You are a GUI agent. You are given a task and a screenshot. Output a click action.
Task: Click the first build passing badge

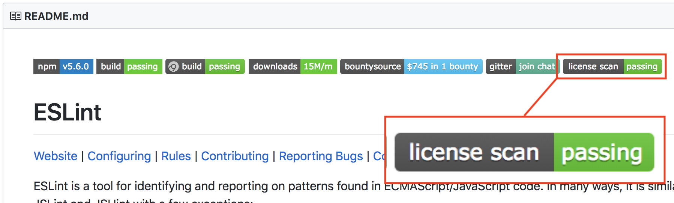point(129,66)
